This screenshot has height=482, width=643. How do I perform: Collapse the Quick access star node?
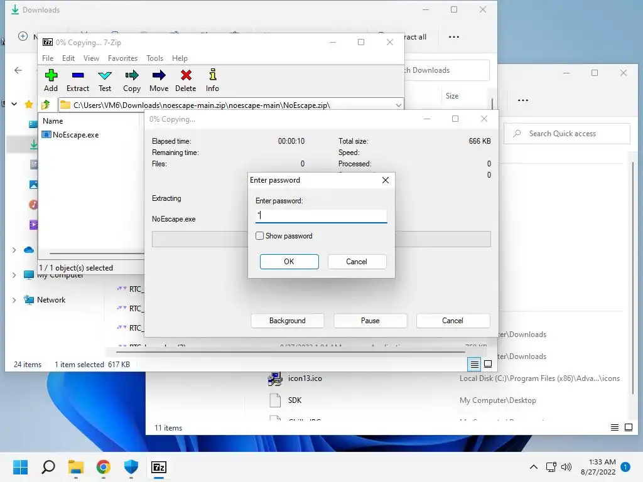point(14,104)
